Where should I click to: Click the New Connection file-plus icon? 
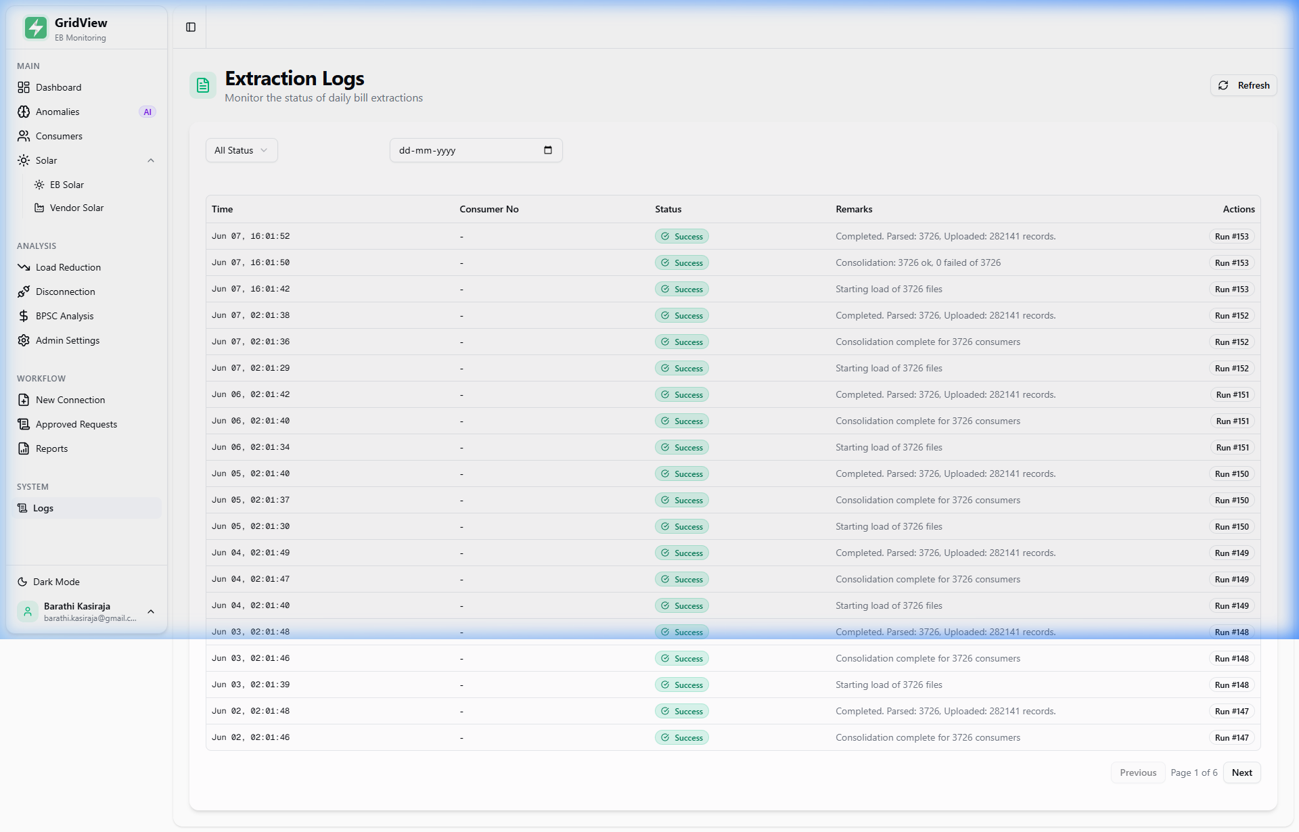(24, 400)
